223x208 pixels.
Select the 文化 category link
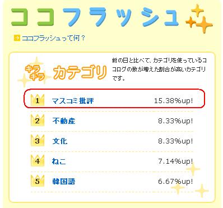[60, 141]
